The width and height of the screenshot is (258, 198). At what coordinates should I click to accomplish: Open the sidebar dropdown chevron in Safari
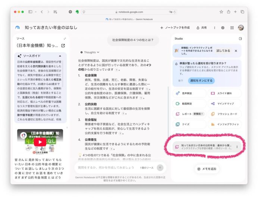tap(36, 12)
